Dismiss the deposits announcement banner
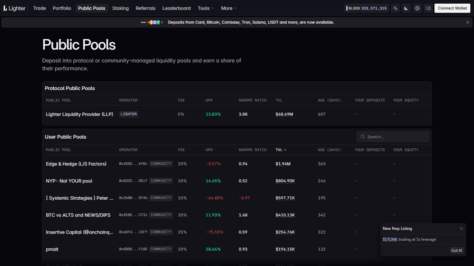The image size is (474, 266). tap(468, 22)
